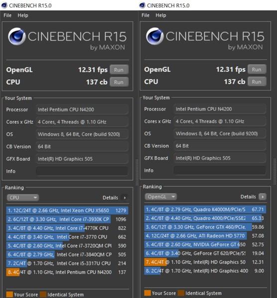Select ranking row Intel HD Graphics 400
Viewport: 277px width, 298px height.
205,271
